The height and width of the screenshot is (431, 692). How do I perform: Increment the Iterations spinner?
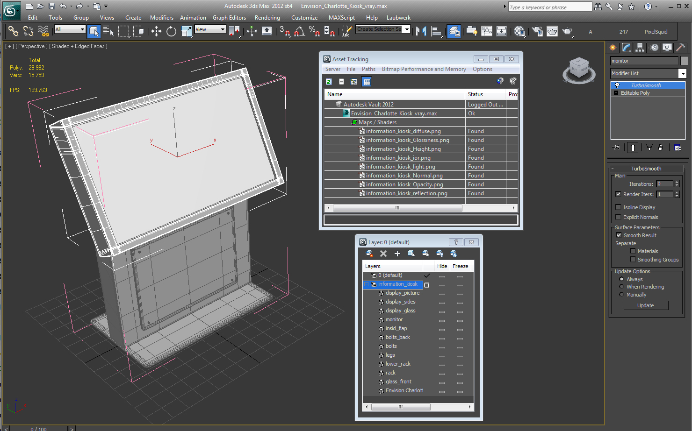tap(677, 182)
